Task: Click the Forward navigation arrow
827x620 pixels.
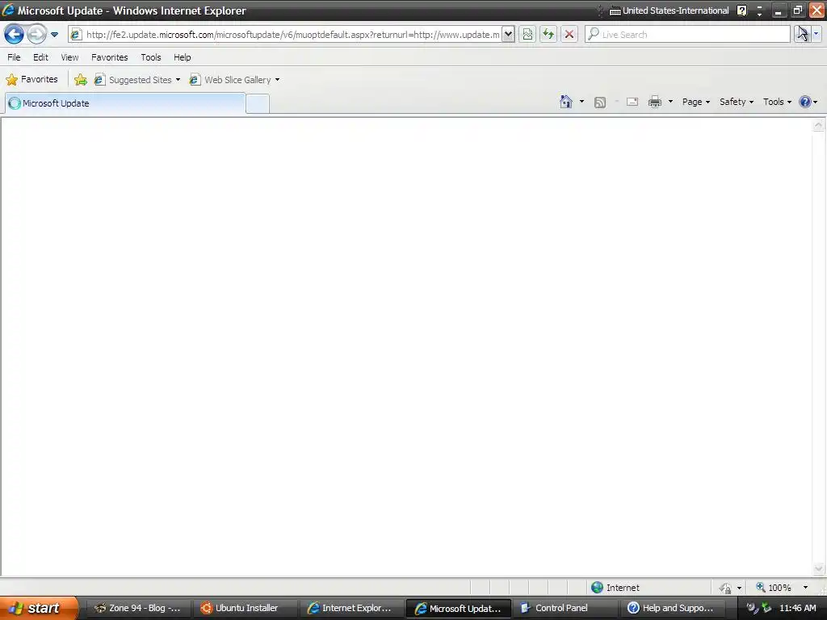Action: click(36, 35)
